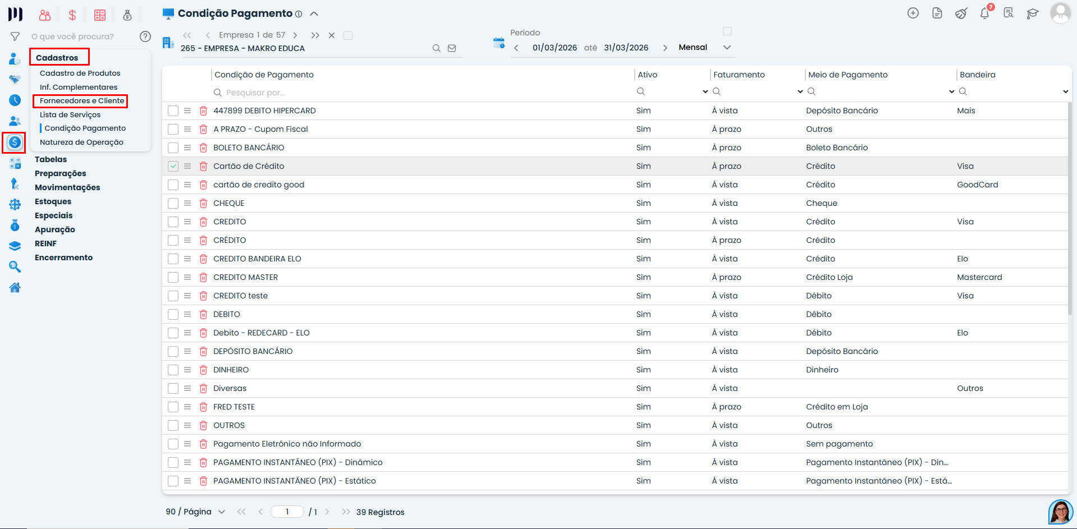Click the page number input field
Viewport: 1077px width, 529px height.
tap(287, 512)
